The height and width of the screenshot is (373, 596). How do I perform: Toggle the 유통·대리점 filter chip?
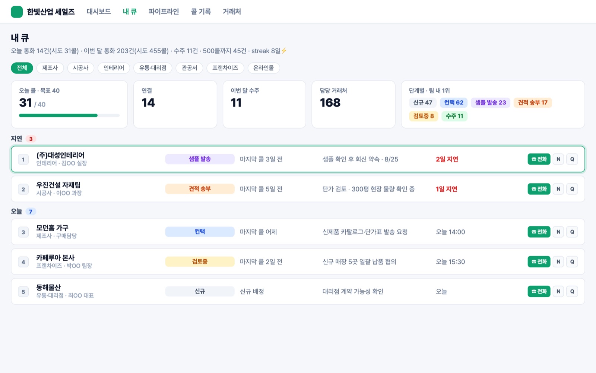click(153, 68)
